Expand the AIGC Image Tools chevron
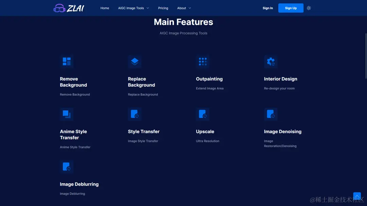The height and width of the screenshot is (206, 367). coord(148,8)
